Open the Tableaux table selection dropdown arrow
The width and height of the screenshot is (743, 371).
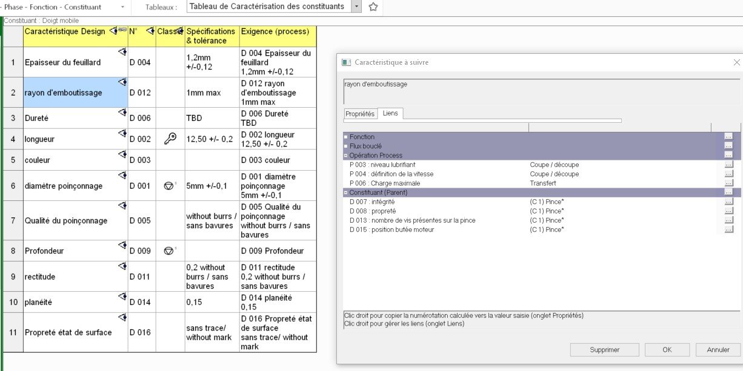click(x=356, y=7)
